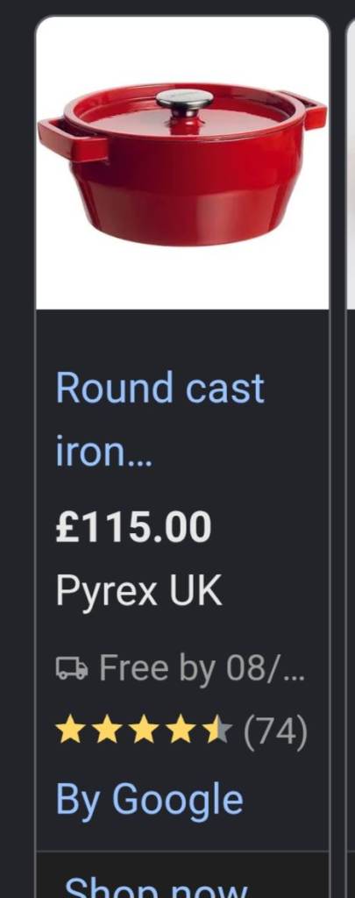
Task: Click the first yellow rating star
Action: pyautogui.click(x=70, y=731)
